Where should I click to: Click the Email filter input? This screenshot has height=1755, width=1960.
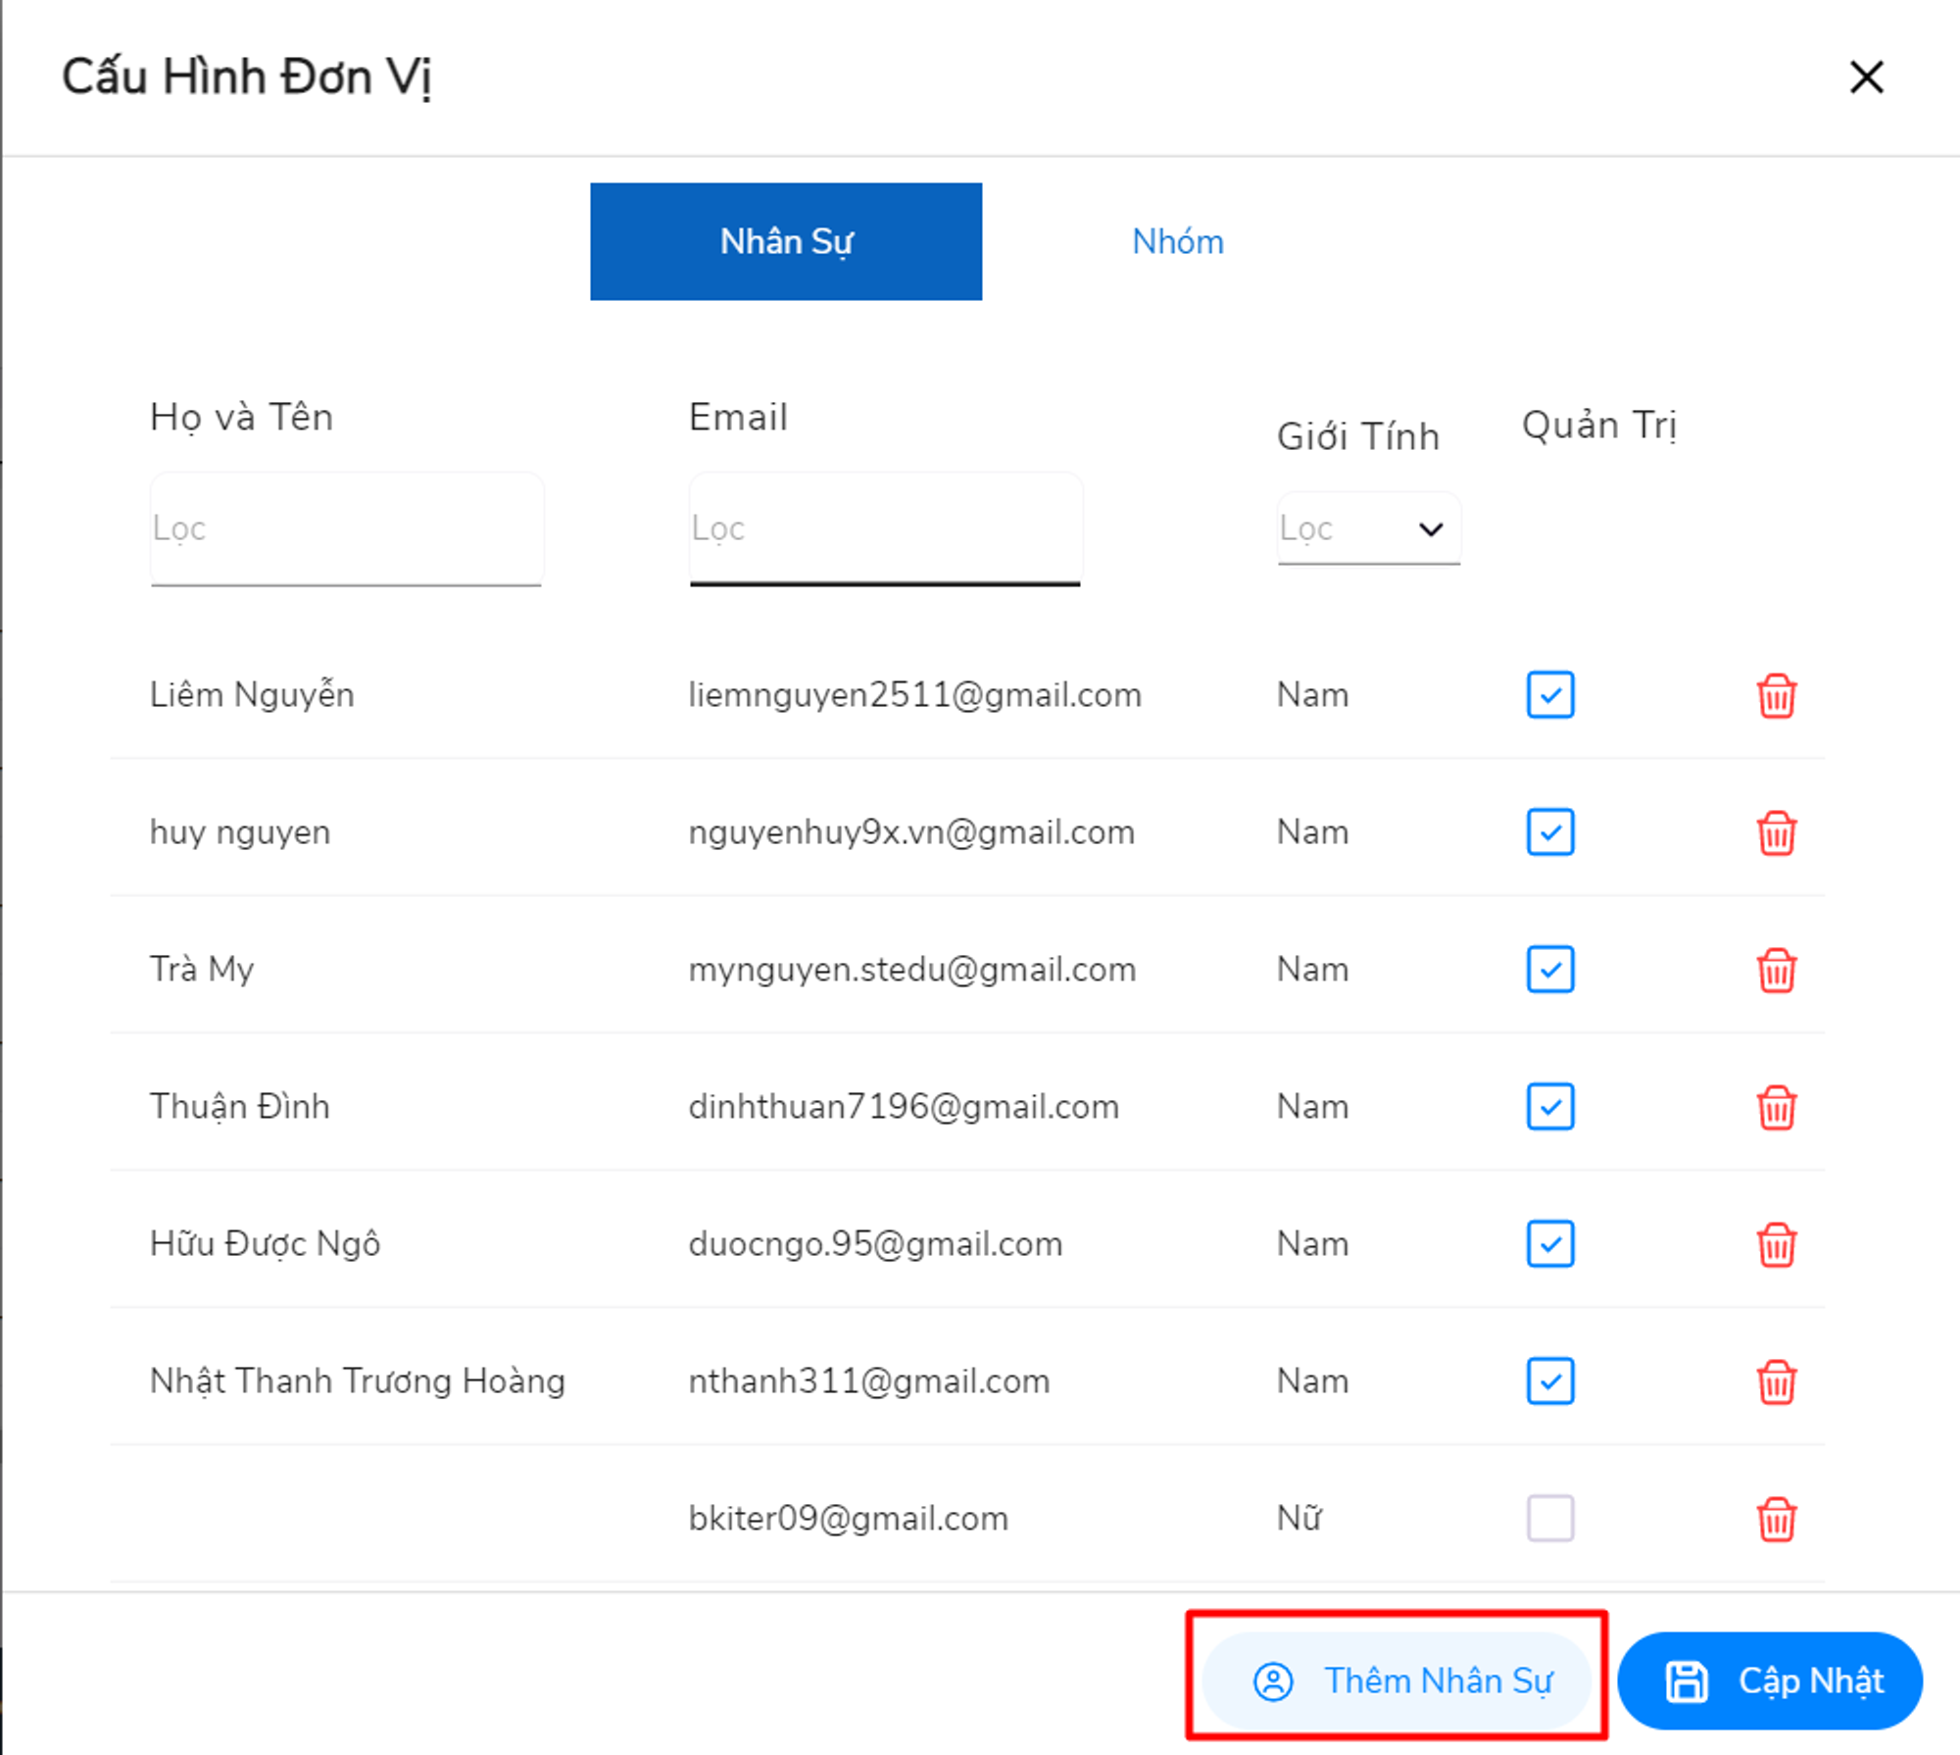885,529
